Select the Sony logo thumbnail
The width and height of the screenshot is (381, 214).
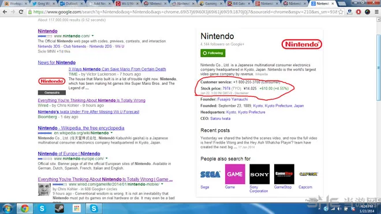pos(260,174)
